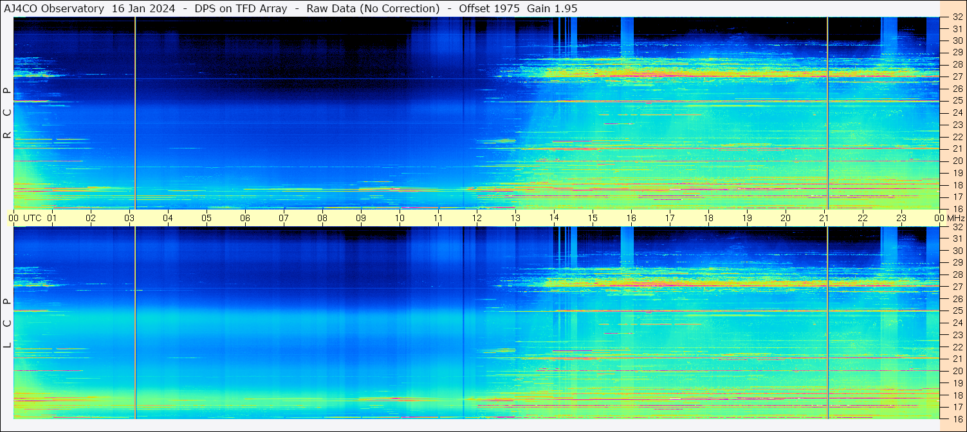This screenshot has width=967, height=432.
Task: Click the 27 MHz label in LCP panel
Action: point(957,287)
